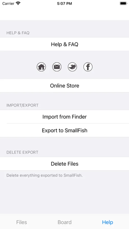Screen dimensions: 129x229
Task: Select the Help tab
Action: tap(108, 222)
